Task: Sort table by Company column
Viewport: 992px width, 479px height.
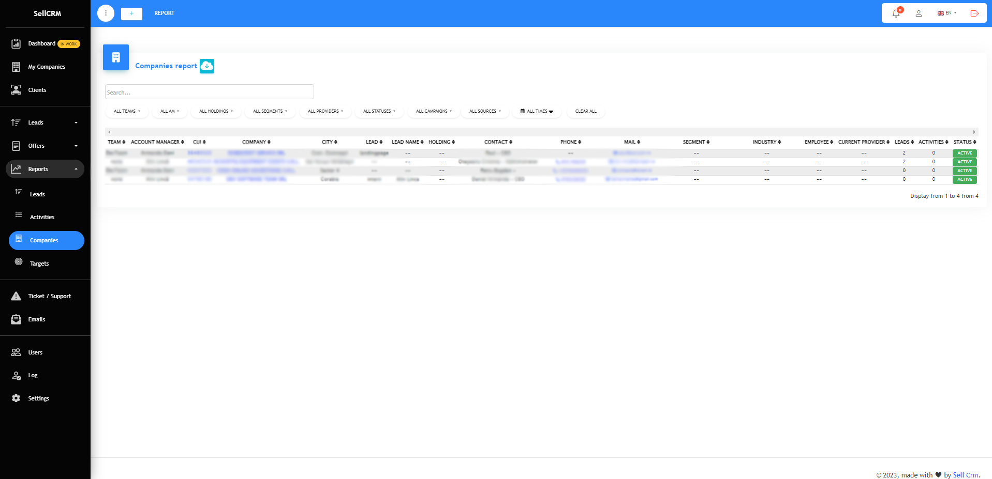Action: coord(256,142)
